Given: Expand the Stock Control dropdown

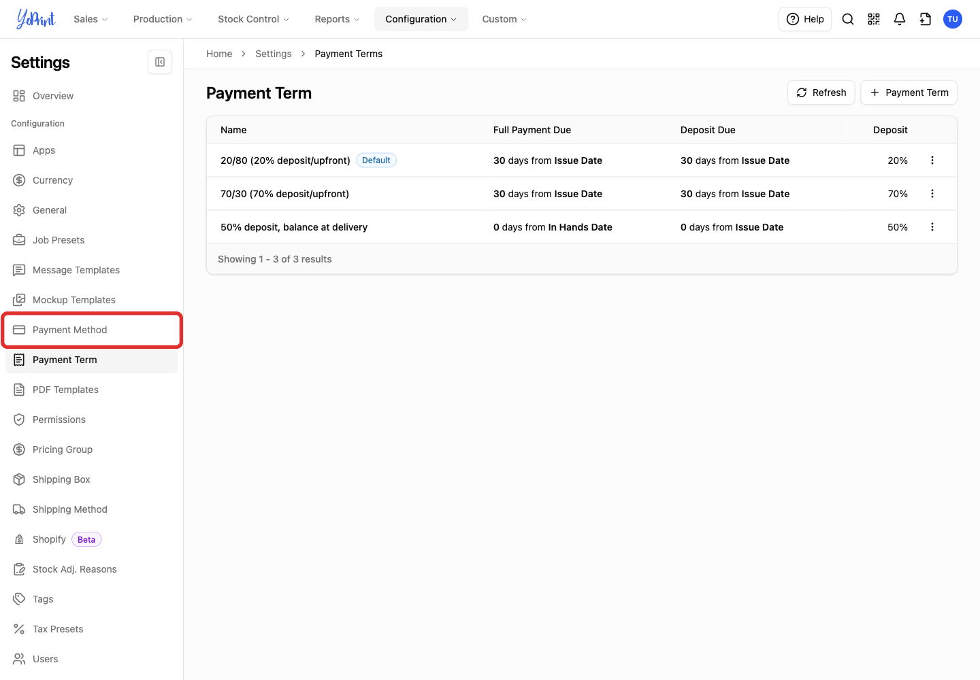Looking at the screenshot, I should (x=253, y=19).
